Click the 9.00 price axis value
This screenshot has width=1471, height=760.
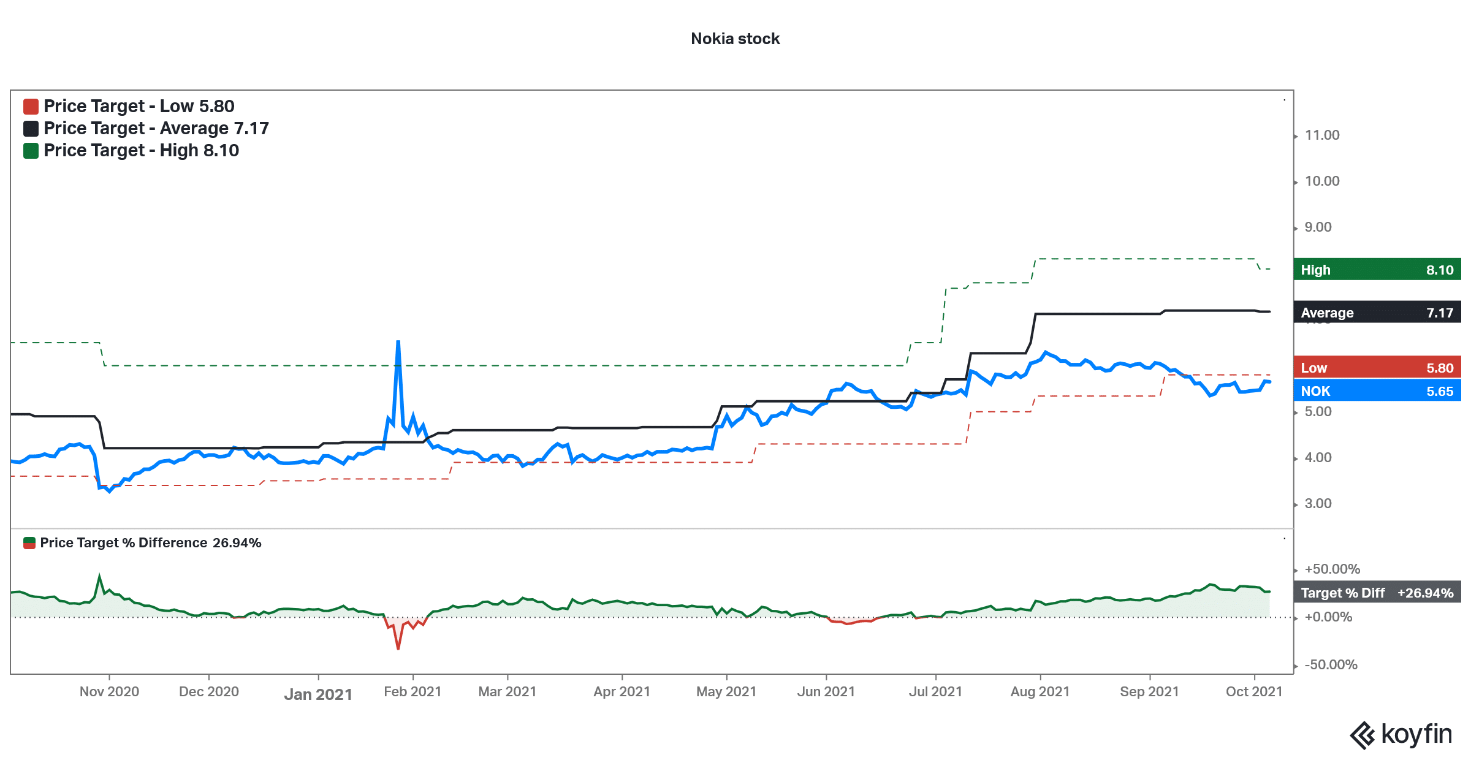[1318, 227]
